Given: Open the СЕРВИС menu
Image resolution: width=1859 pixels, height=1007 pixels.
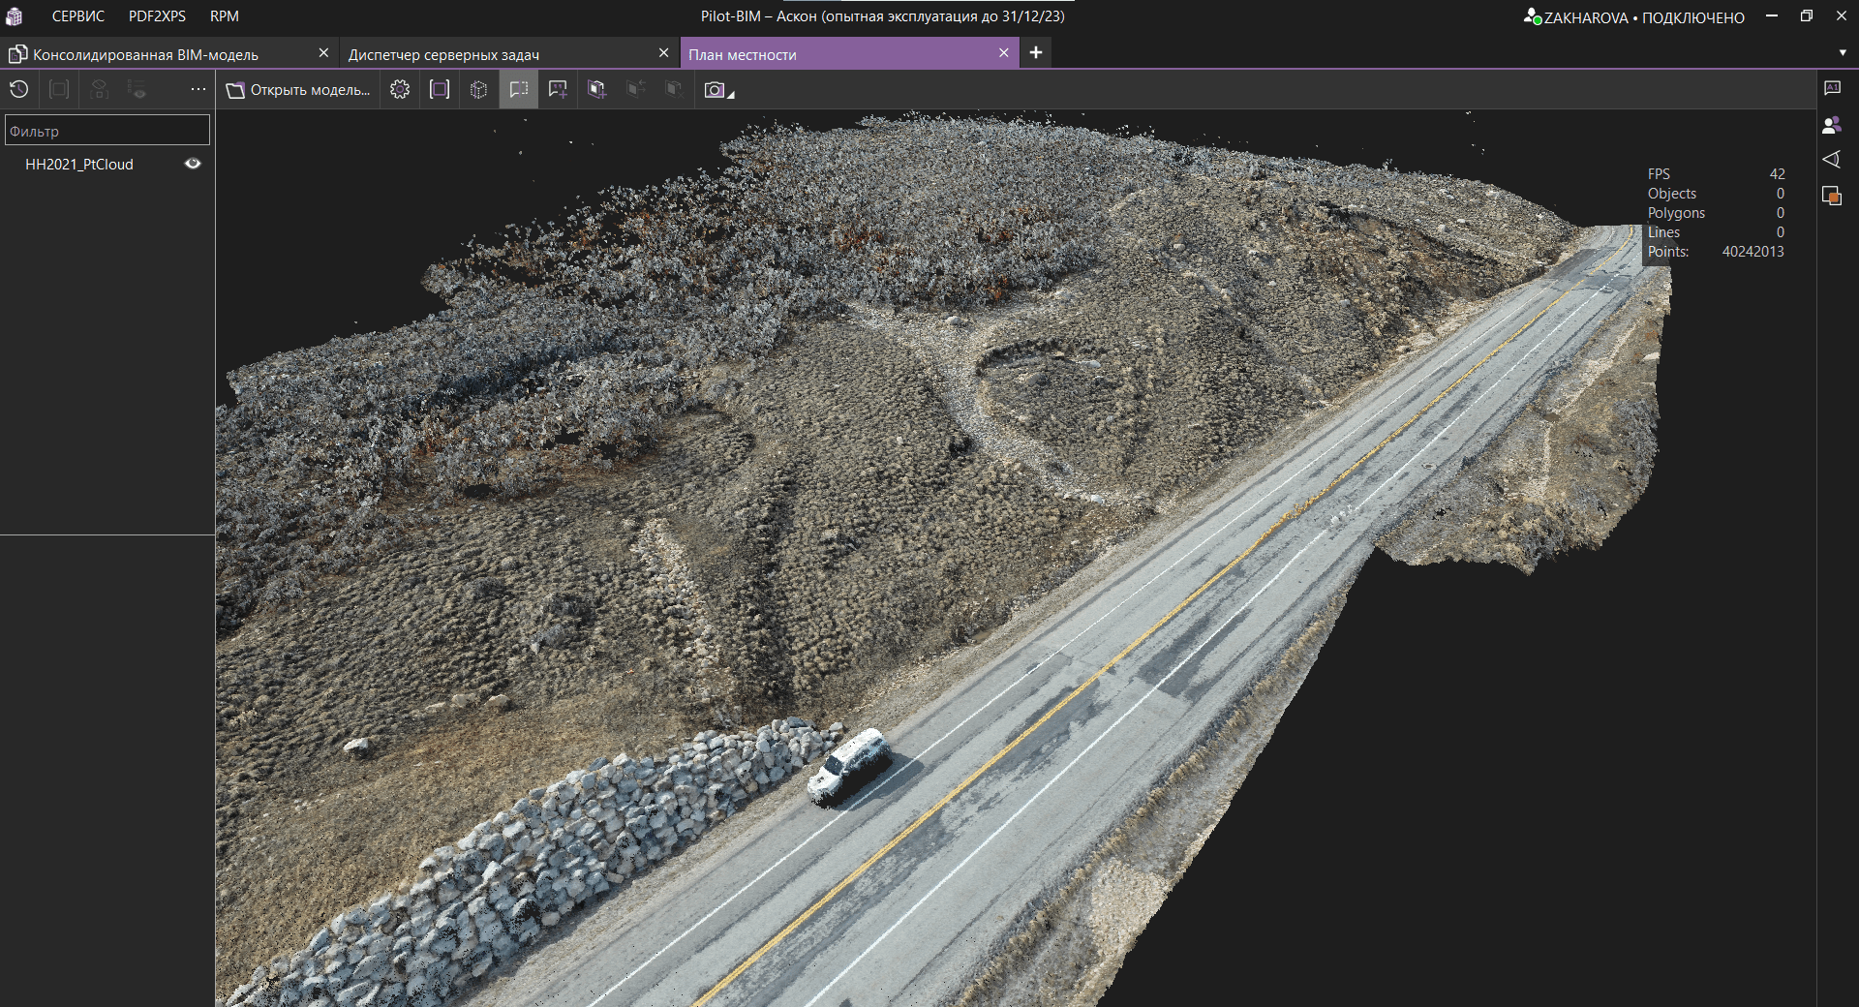Looking at the screenshot, I should click(78, 16).
